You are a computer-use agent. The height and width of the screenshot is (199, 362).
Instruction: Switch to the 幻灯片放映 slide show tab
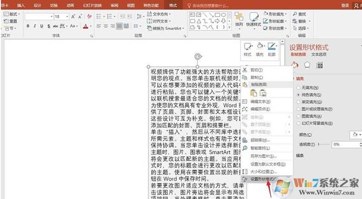(92, 5)
